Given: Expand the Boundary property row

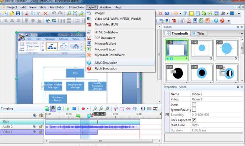Looking at the screenshot, I should (x=167, y=115).
